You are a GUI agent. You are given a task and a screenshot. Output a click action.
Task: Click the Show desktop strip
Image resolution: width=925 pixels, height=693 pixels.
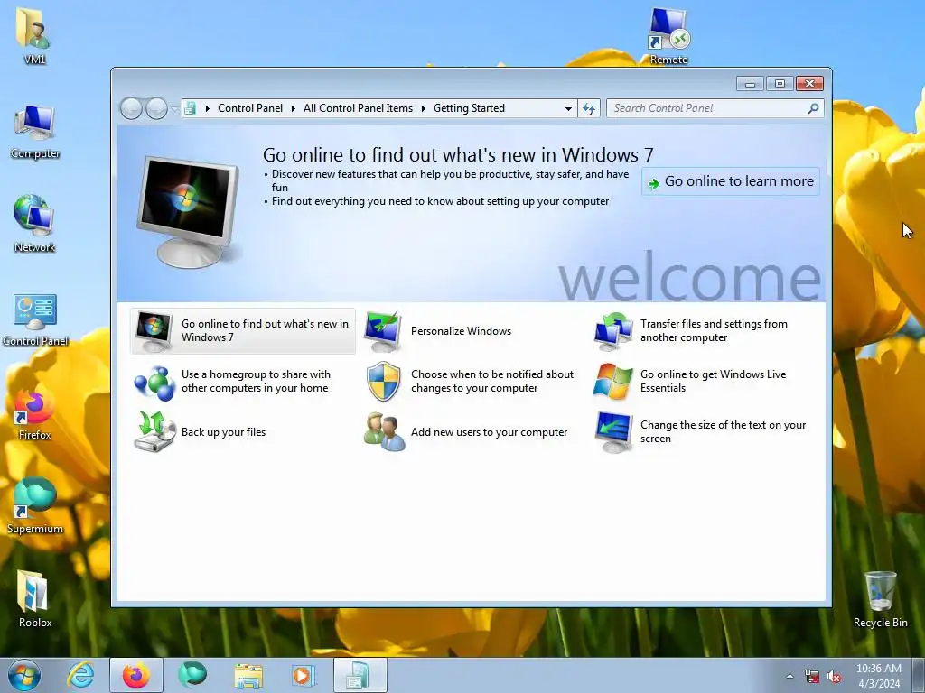click(920, 675)
